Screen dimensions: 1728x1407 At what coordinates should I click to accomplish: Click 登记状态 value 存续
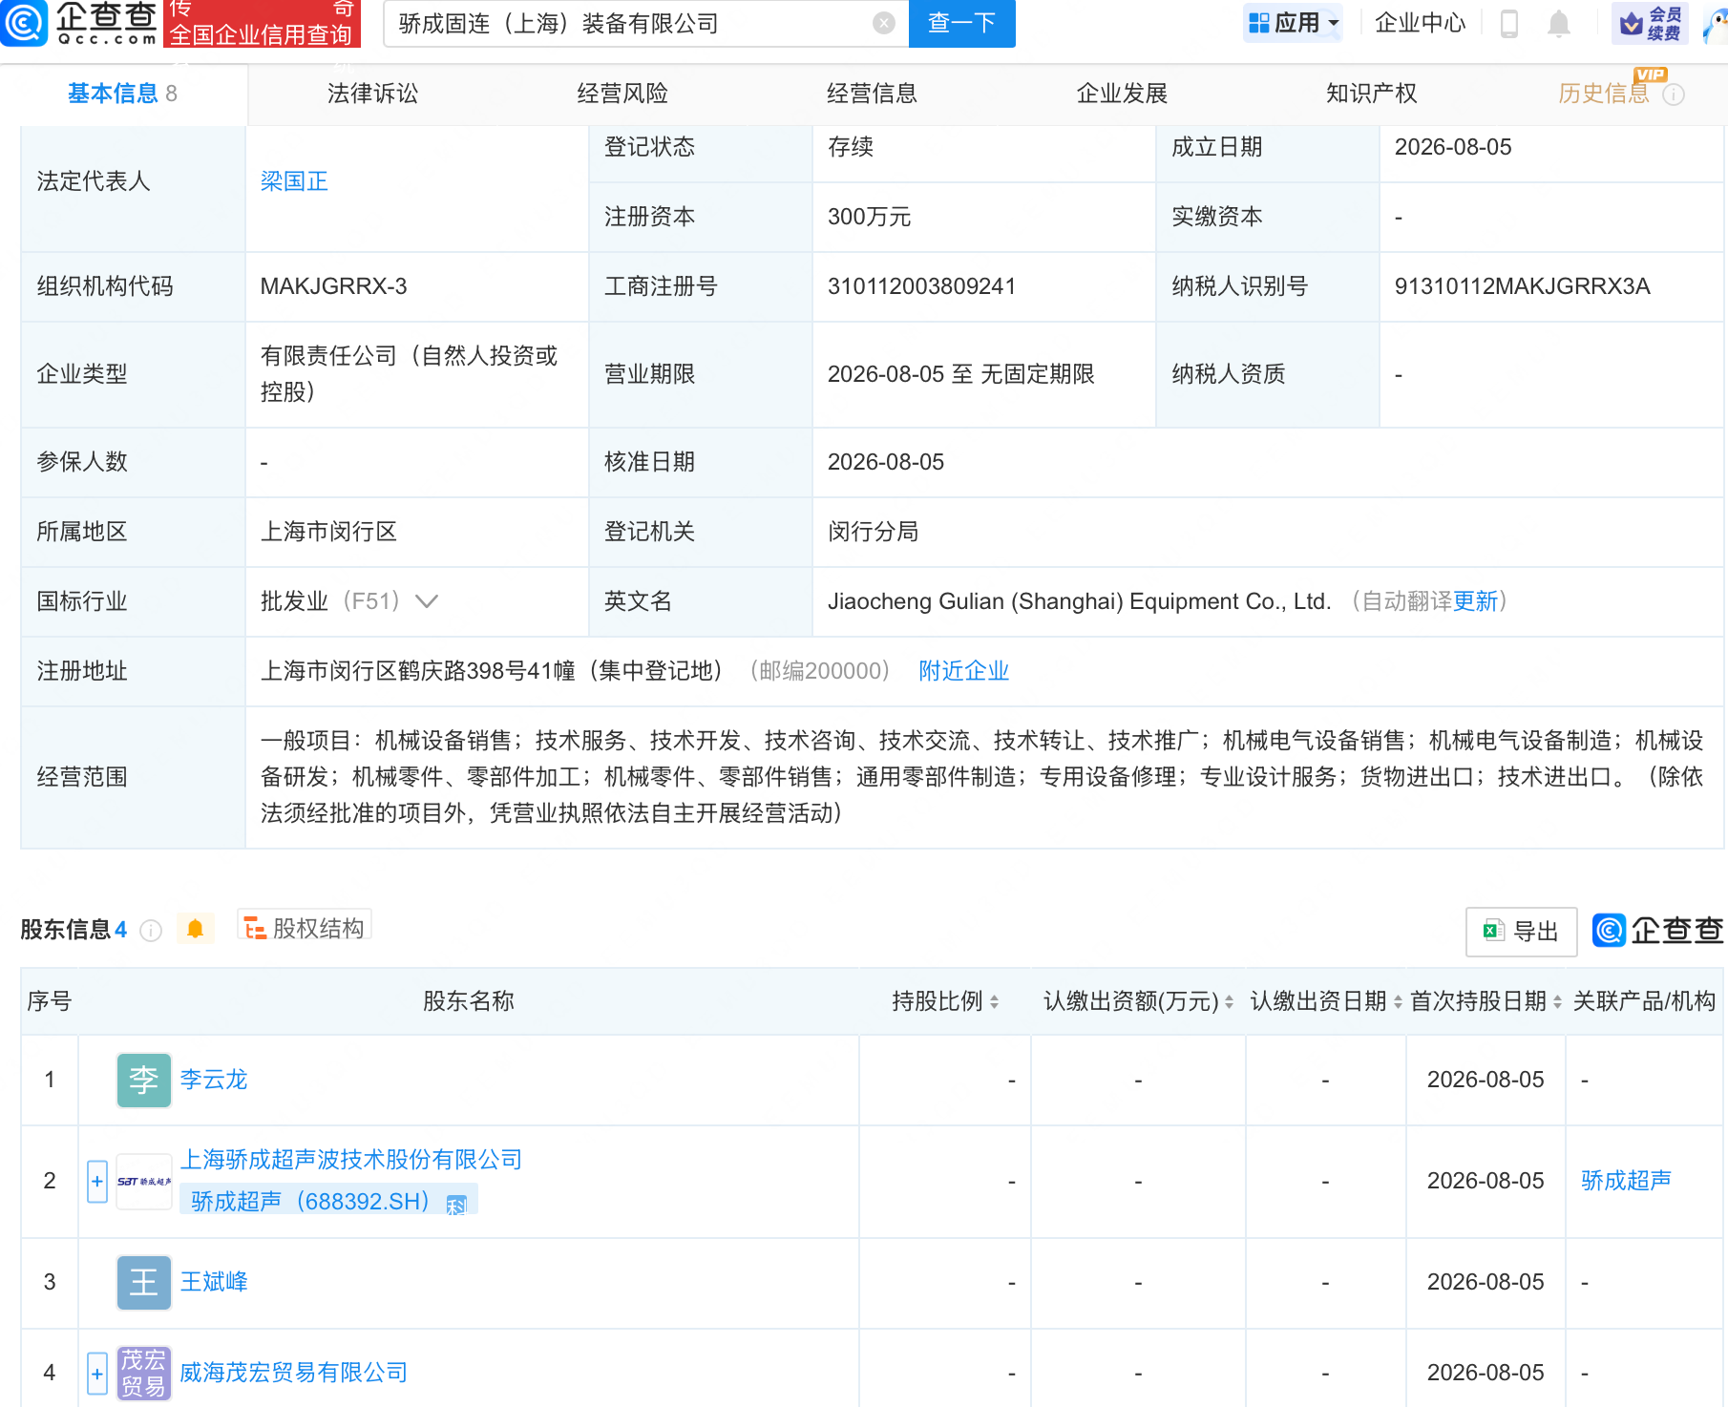coord(850,147)
